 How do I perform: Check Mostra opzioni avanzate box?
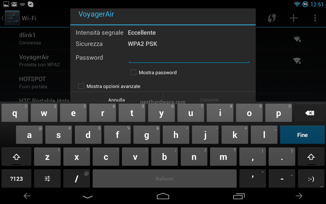(81, 86)
